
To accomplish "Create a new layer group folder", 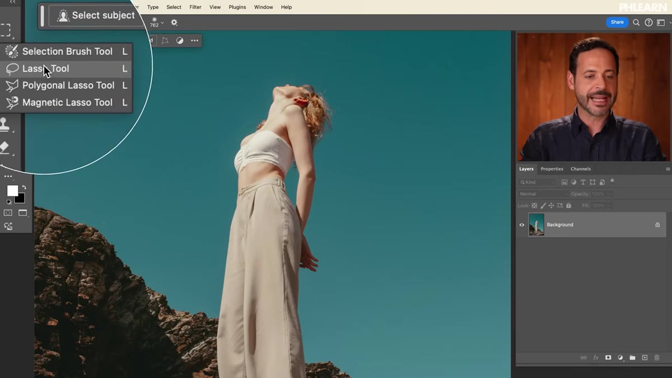I will [x=632, y=358].
